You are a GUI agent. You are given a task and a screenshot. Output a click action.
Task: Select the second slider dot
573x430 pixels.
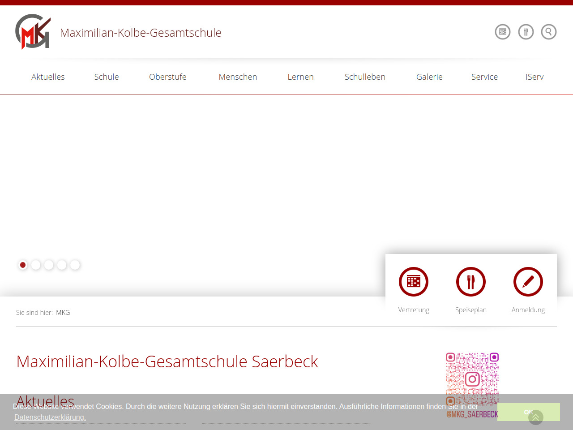[36, 265]
